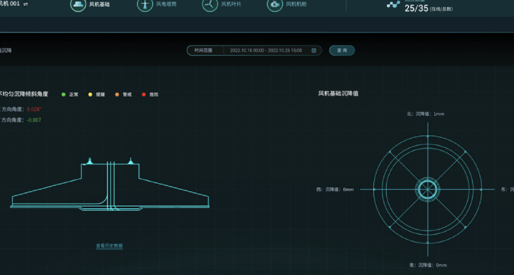Screen dimensions: 514x275
Task: Click the online count network icon
Action: [x=393, y=5]
